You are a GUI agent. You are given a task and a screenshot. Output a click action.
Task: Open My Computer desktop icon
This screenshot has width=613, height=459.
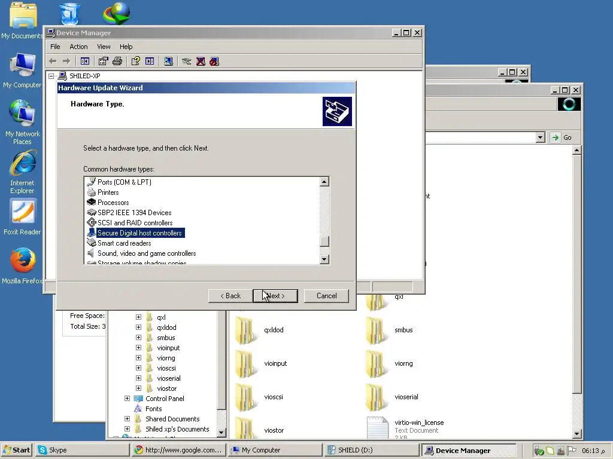[22, 71]
